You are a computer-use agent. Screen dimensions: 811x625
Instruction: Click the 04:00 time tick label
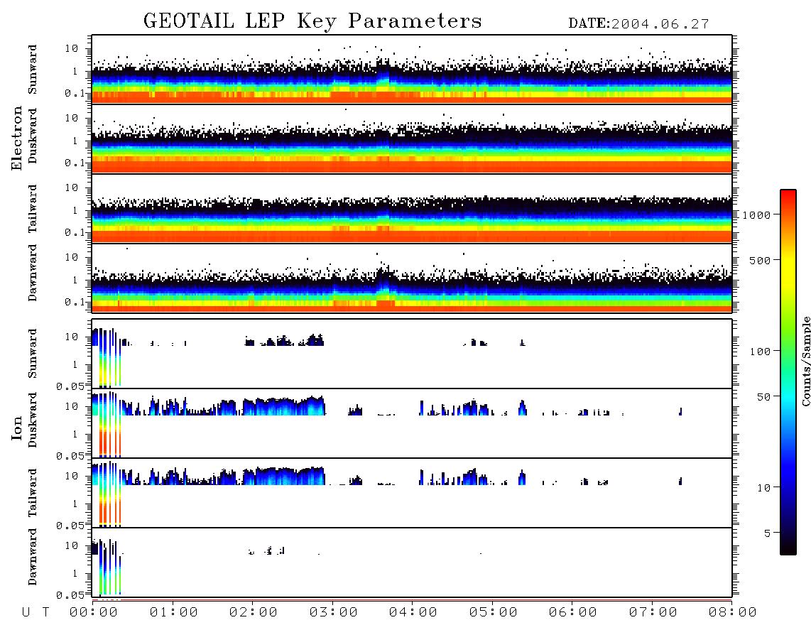tap(413, 613)
